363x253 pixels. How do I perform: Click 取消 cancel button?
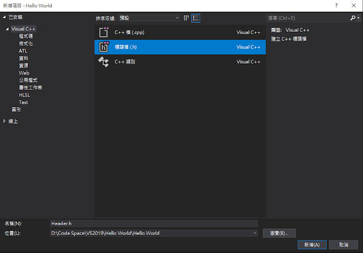[x=344, y=244]
